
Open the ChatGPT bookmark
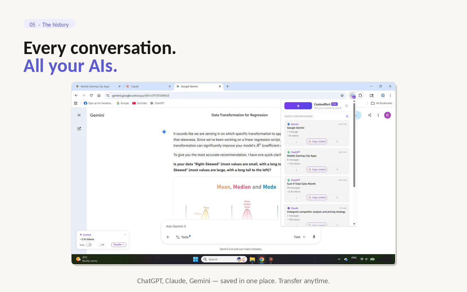pos(158,103)
